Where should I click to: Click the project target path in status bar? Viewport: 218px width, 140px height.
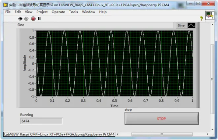59,134
